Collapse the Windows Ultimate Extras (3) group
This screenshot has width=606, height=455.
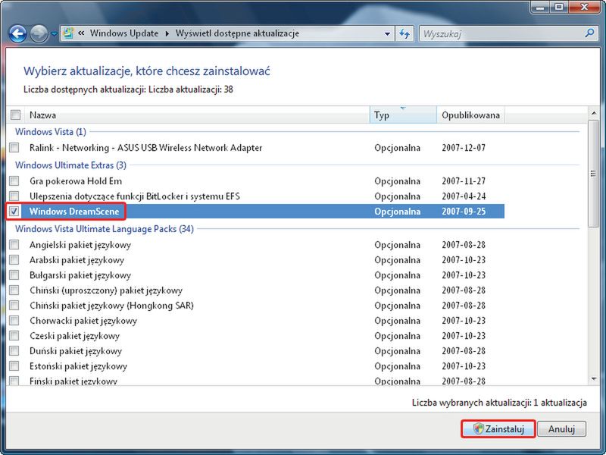coord(70,165)
